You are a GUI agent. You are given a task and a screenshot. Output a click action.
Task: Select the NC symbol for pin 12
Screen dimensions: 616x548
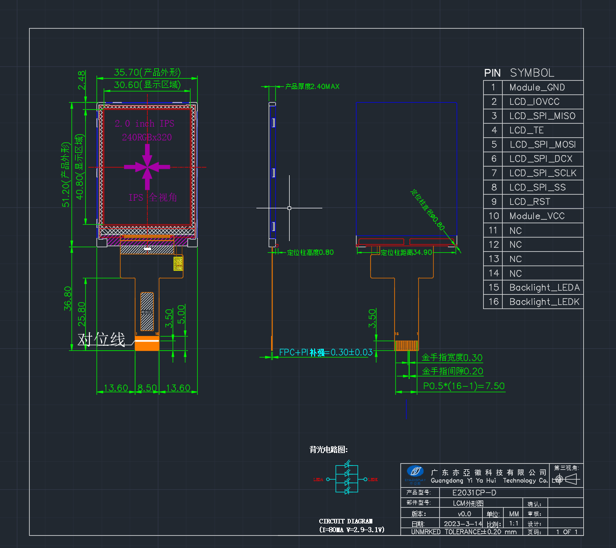[x=515, y=245]
